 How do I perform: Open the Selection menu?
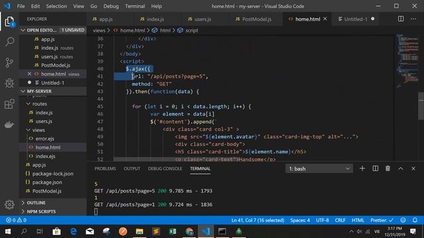56,6
